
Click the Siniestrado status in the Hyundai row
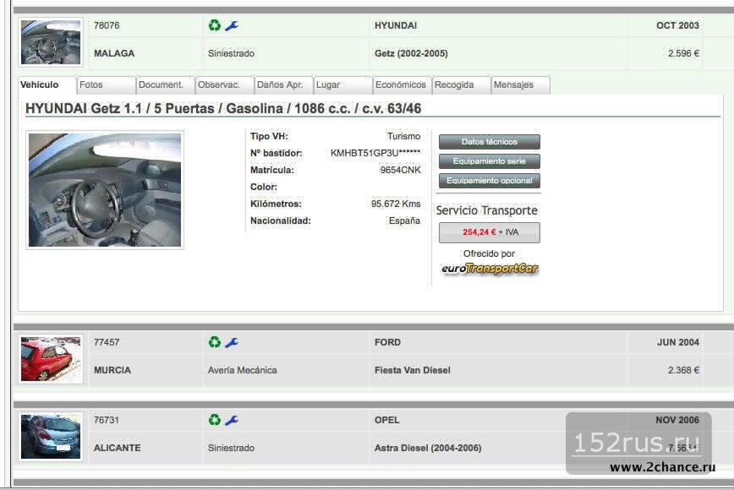pyautogui.click(x=231, y=54)
